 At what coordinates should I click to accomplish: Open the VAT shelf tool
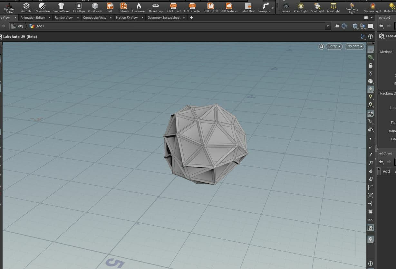tap(110, 8)
